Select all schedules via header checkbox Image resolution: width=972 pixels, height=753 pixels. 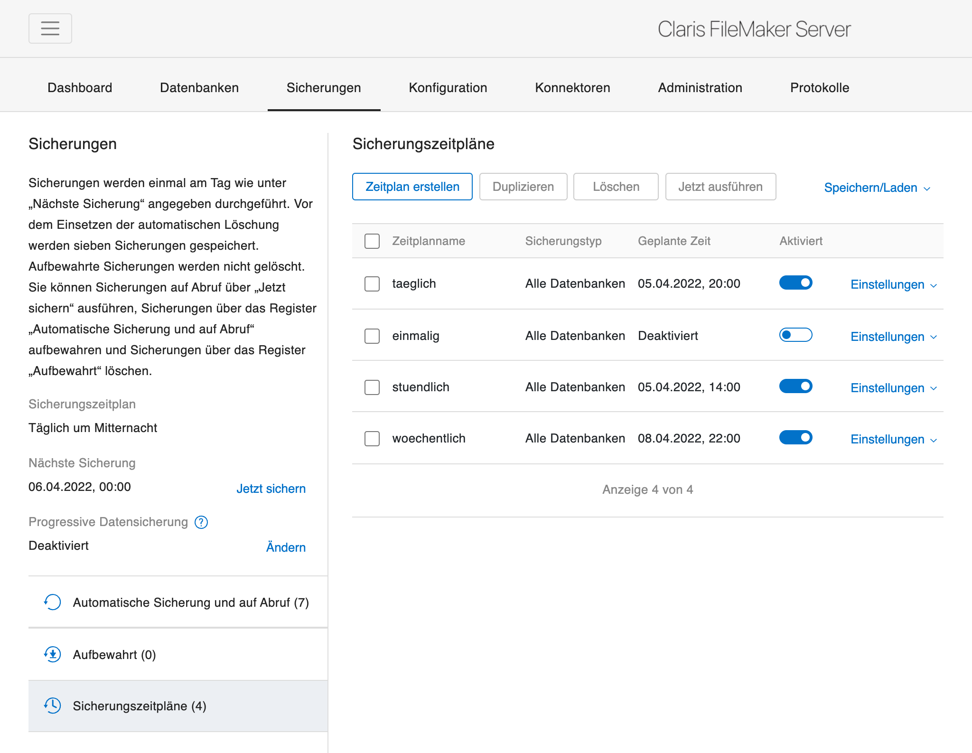(x=372, y=241)
